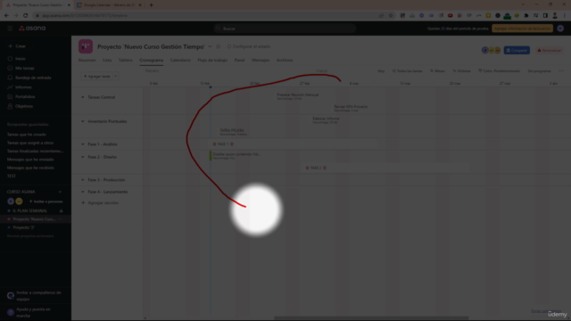The height and width of the screenshot is (321, 571).
Task: Open Proyecto '2' in sidebar
Action: 23,227
